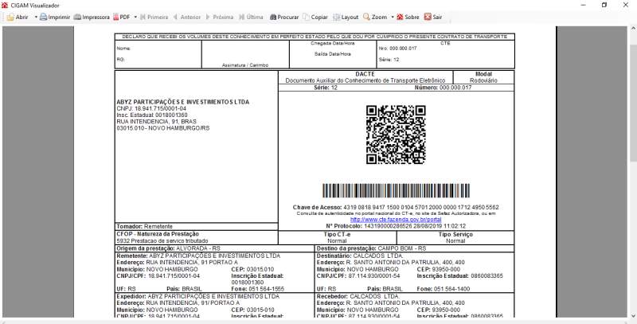Open Procurar search tool
This screenshot has width=637, height=324.
[284, 17]
